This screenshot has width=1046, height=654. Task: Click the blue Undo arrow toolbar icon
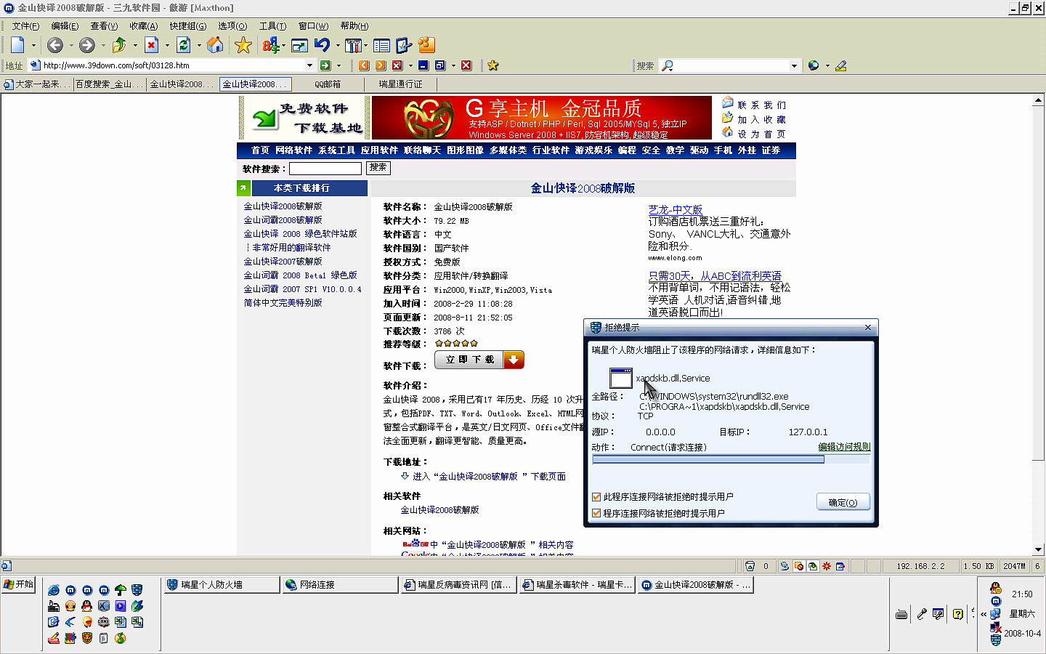click(x=323, y=45)
